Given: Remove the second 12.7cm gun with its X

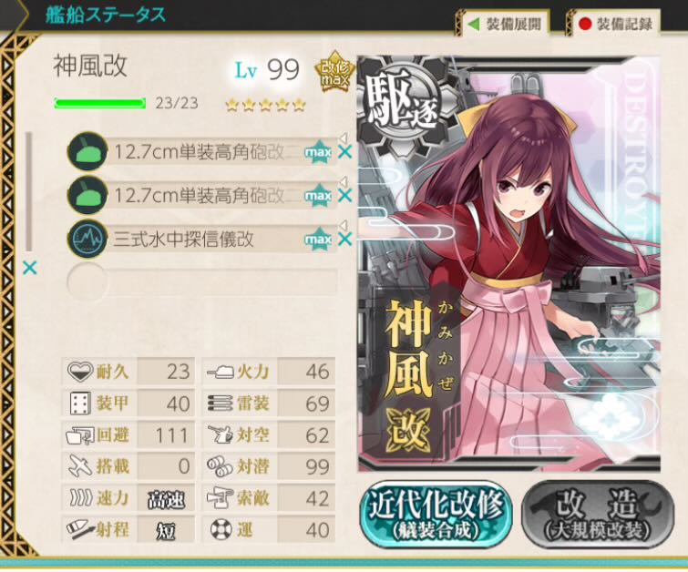Looking at the screenshot, I should click(344, 195).
